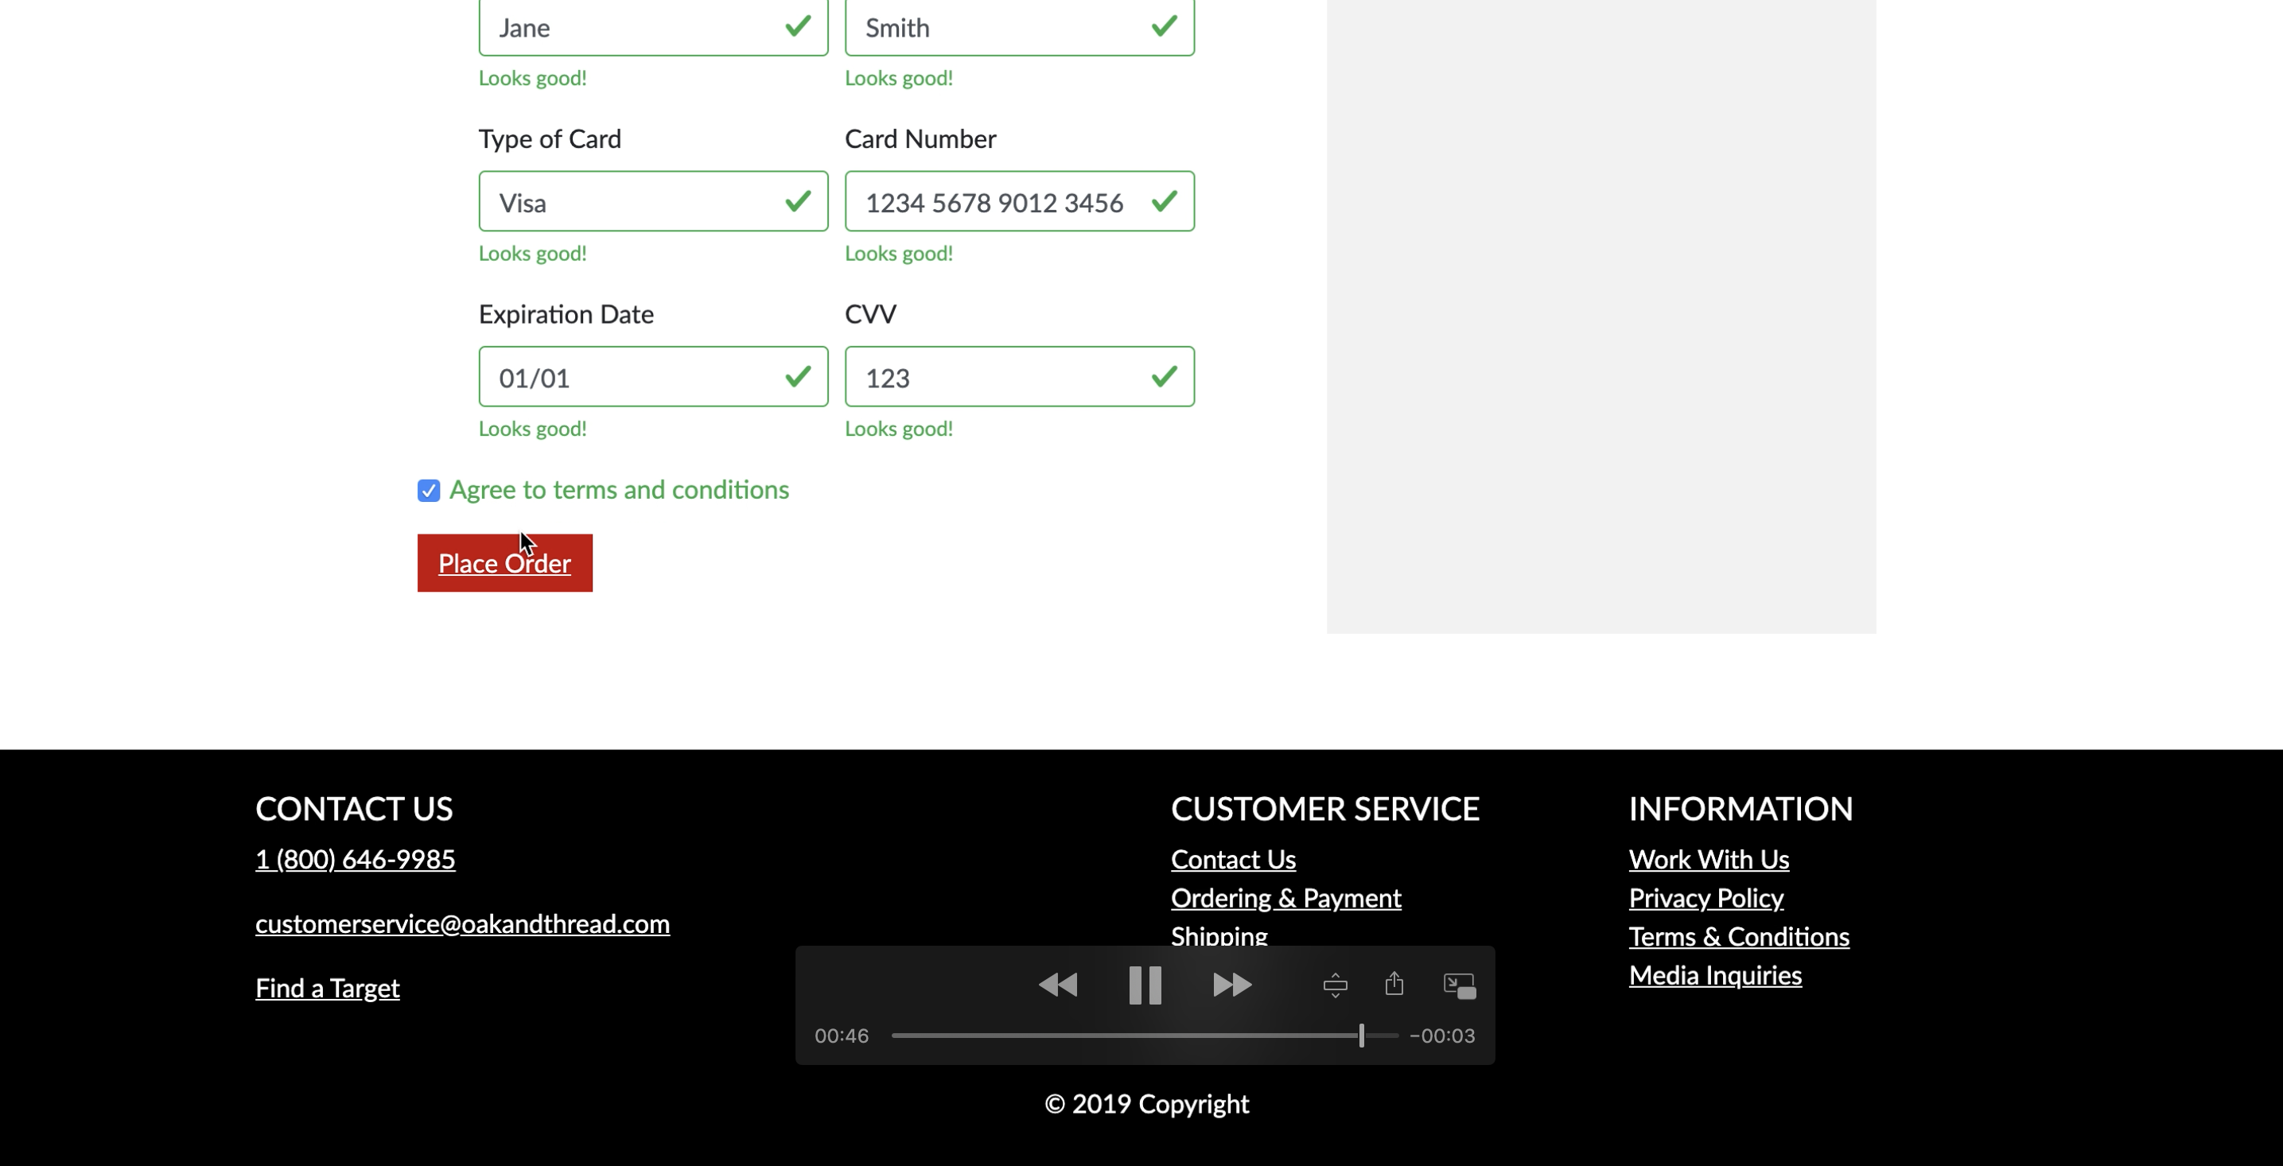Image resolution: width=2283 pixels, height=1166 pixels.
Task: Open Ordering & Payment page
Action: (1285, 897)
